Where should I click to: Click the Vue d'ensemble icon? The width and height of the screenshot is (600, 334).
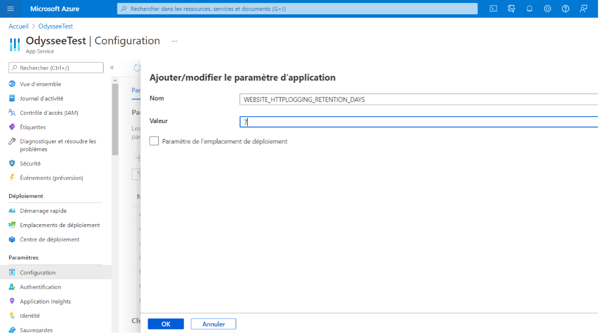[x=12, y=84]
